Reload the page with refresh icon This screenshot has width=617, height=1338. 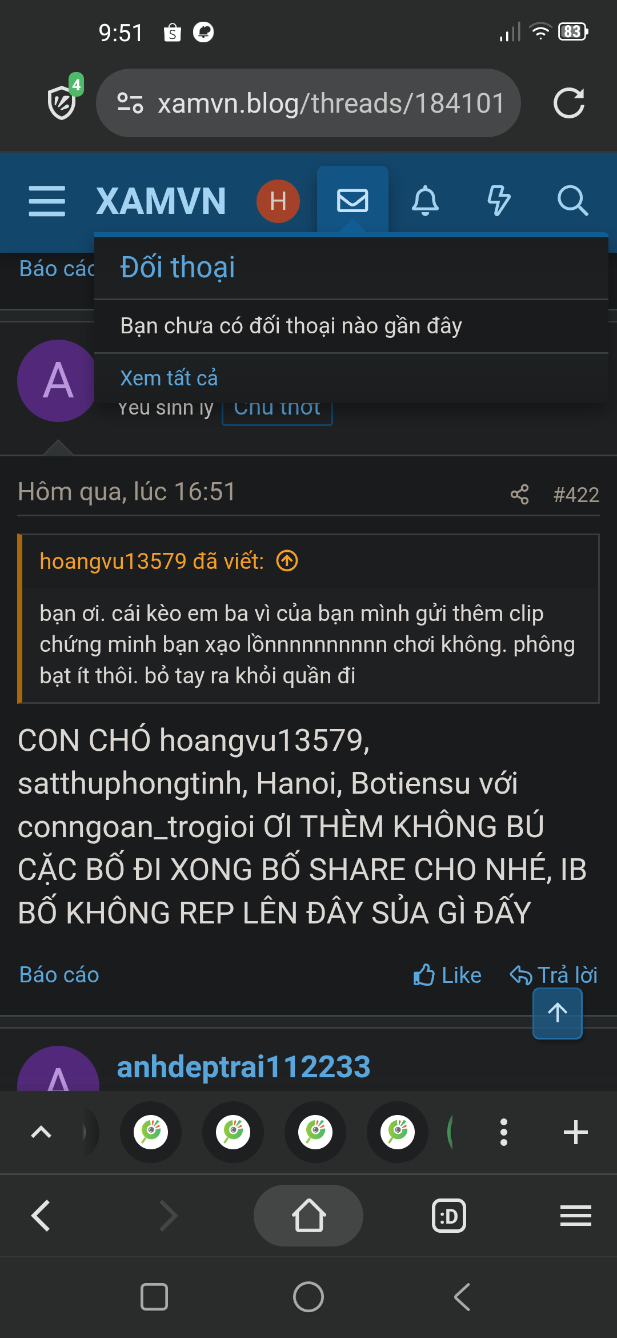(569, 103)
